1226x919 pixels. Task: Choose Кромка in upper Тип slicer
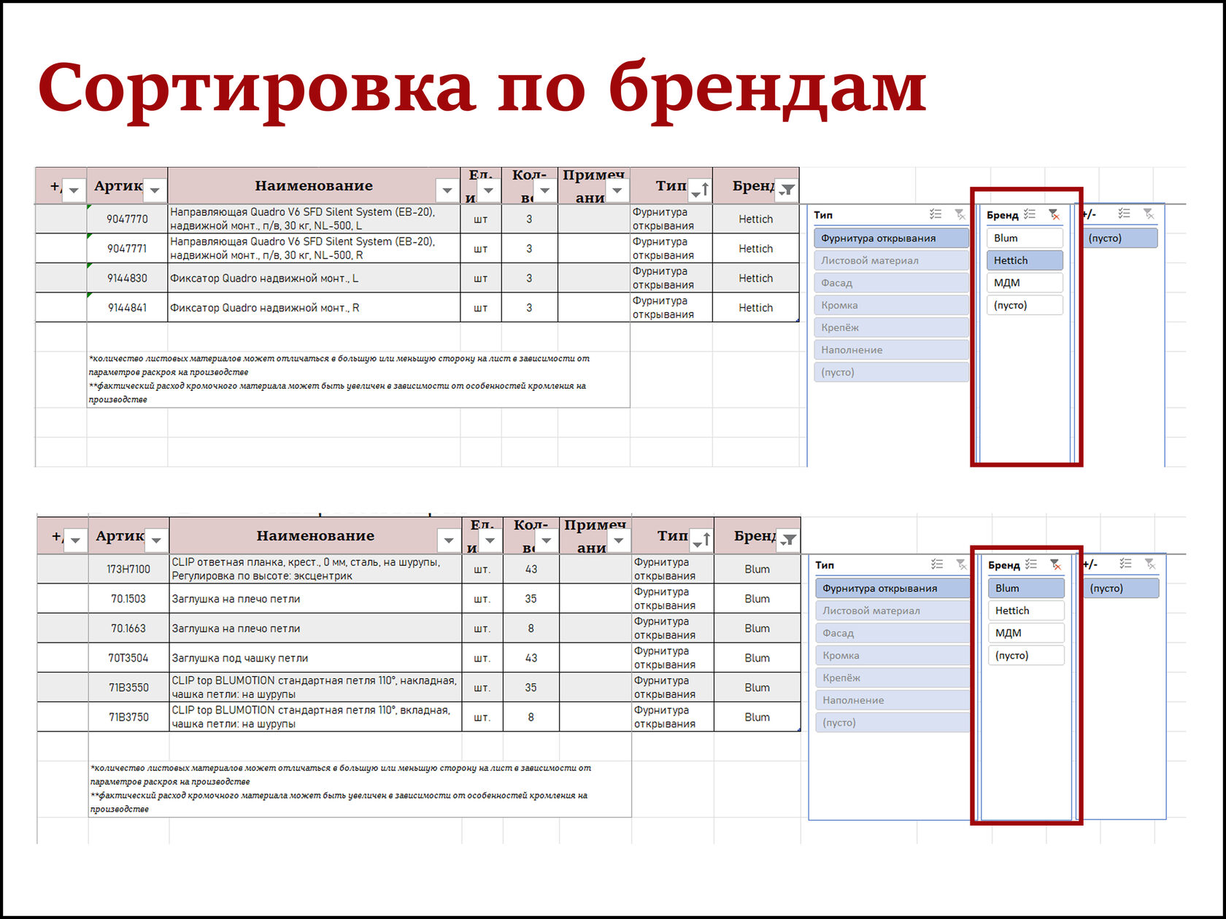(891, 305)
